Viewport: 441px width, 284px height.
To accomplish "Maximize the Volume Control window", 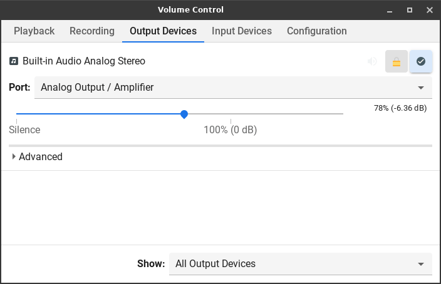I will [410, 10].
